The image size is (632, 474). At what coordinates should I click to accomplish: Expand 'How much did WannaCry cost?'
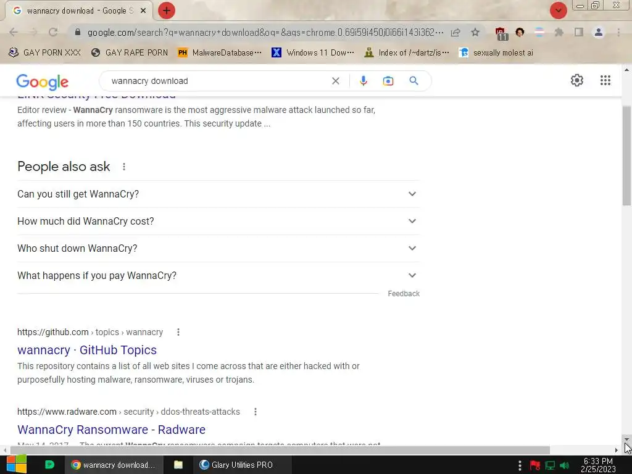tap(218, 222)
